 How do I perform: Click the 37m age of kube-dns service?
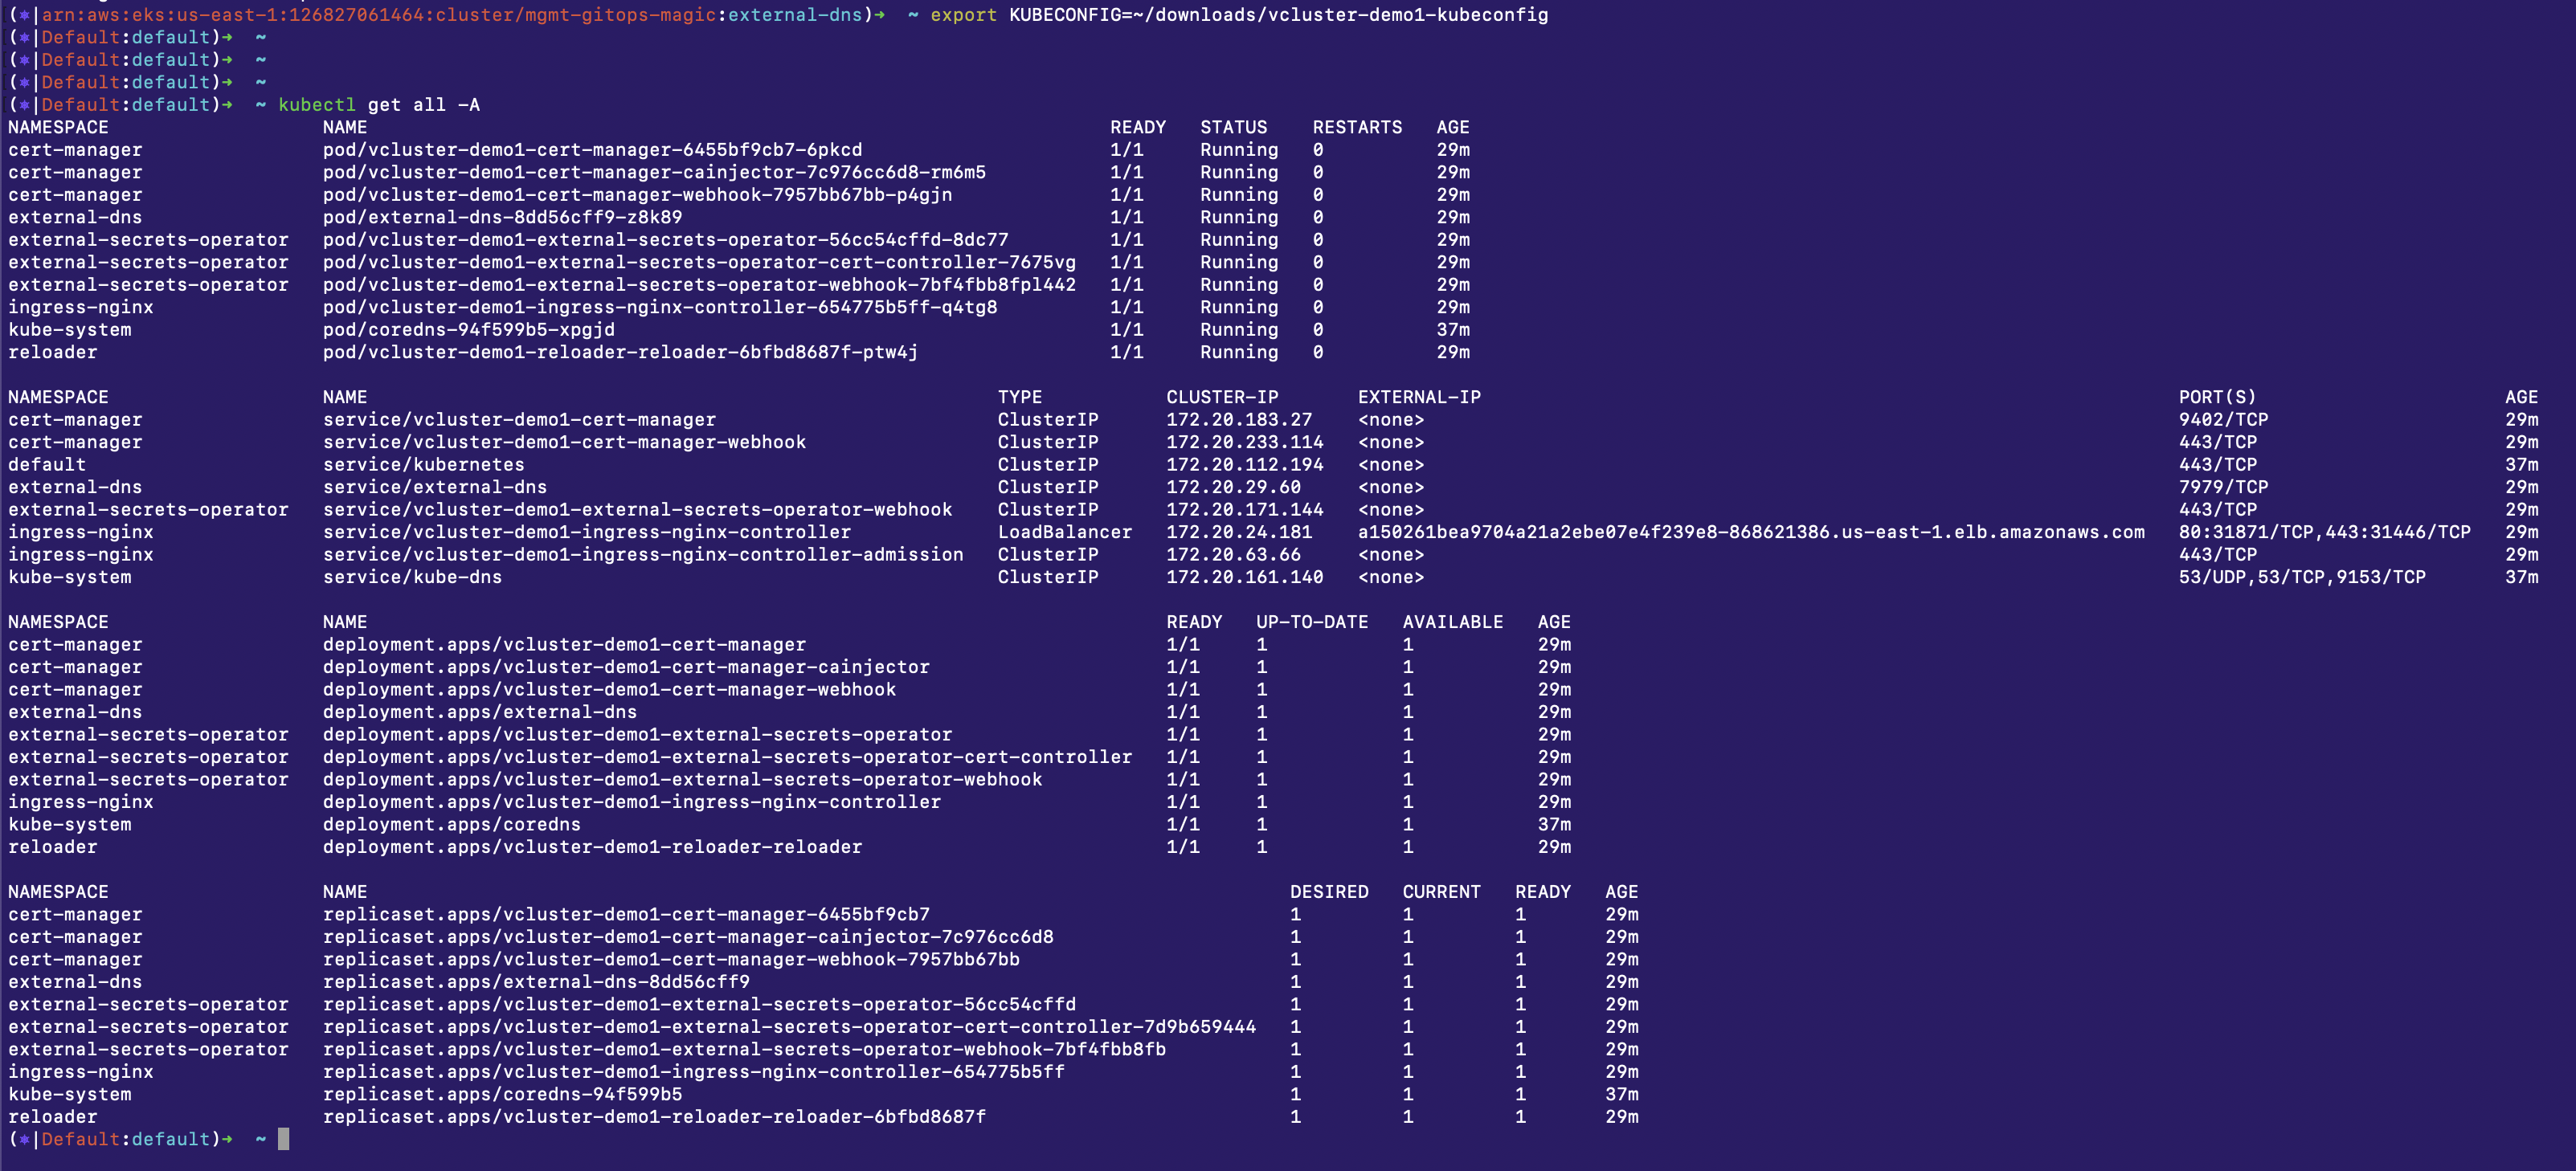(x=2523, y=577)
